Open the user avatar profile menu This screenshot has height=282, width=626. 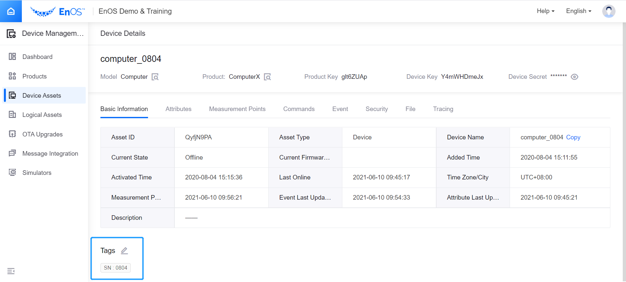(x=608, y=11)
